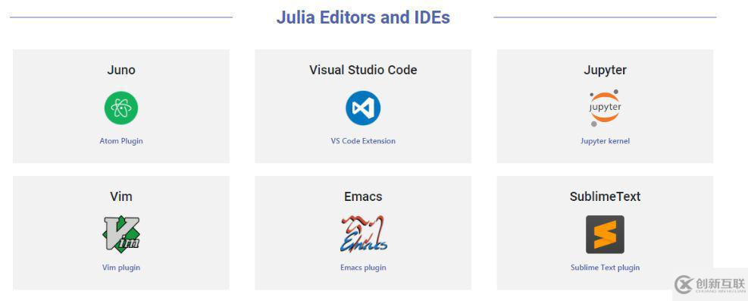The height and width of the screenshot is (301, 748).
Task: Open the Sublime Text plugin link
Action: click(605, 268)
